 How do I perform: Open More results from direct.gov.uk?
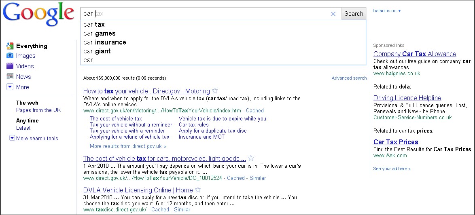point(128,146)
